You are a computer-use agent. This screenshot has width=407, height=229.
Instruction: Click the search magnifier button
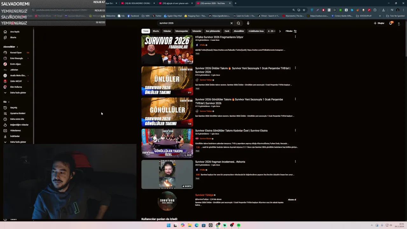coord(238,23)
